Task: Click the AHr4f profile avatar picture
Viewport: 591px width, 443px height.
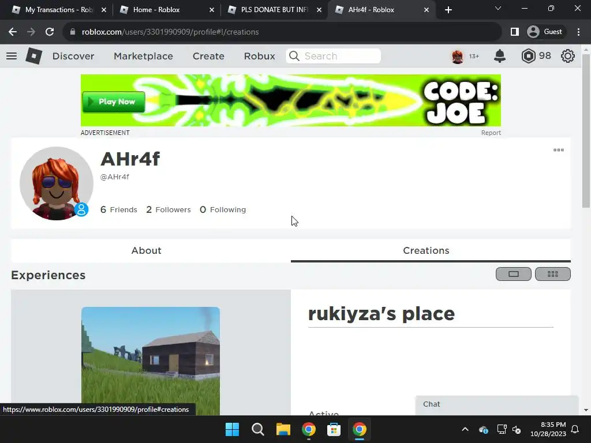Action: pyautogui.click(x=56, y=183)
